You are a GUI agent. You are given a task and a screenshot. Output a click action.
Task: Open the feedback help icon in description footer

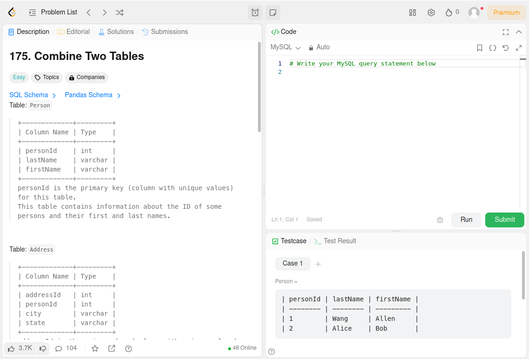click(x=129, y=349)
